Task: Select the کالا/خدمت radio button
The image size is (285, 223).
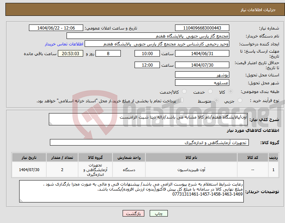Action: [184, 92]
